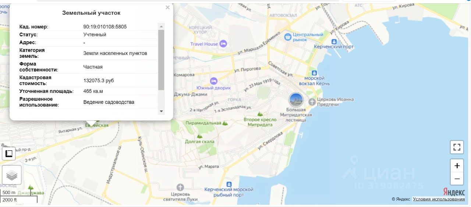Click the Церковь святителя Луки icon

point(180,187)
